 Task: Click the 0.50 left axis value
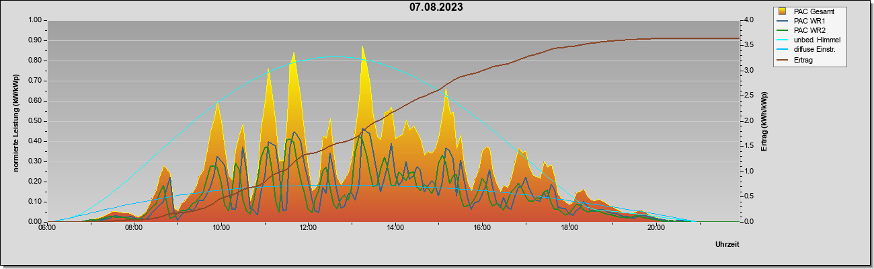(34, 121)
